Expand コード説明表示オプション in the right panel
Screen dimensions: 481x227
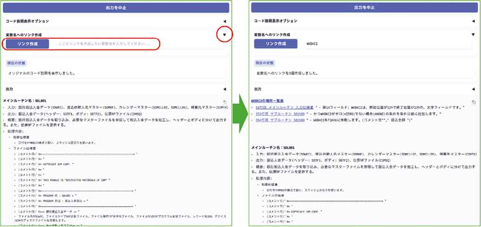coord(473,21)
